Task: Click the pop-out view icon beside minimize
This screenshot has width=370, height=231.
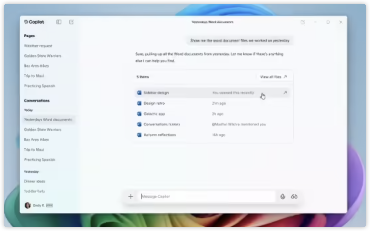Action: point(303,22)
